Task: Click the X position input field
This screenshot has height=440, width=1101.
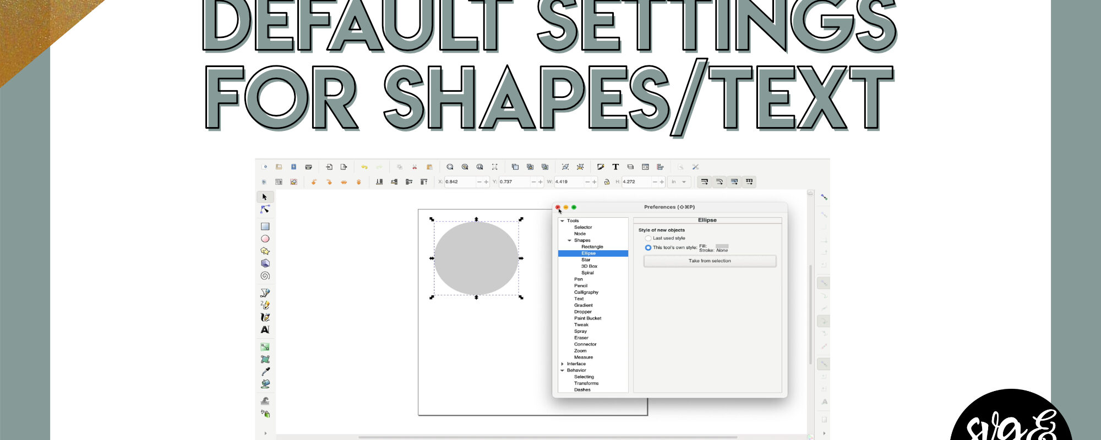Action: (x=460, y=182)
